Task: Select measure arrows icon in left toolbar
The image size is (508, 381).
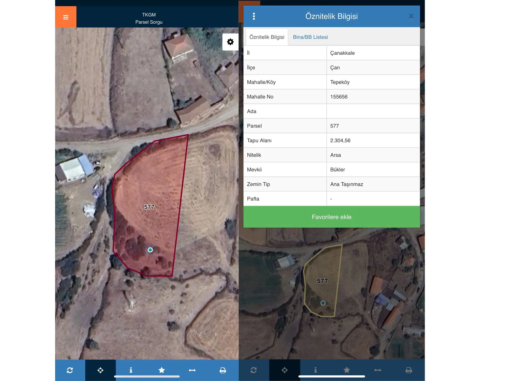Action: coord(192,370)
